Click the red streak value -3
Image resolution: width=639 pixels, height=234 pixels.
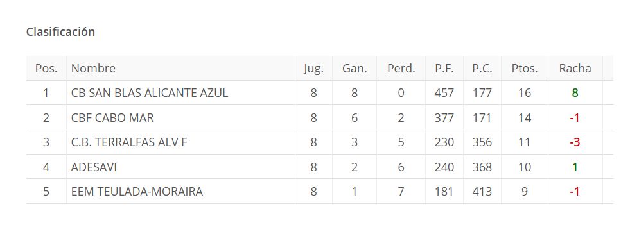tap(575, 142)
